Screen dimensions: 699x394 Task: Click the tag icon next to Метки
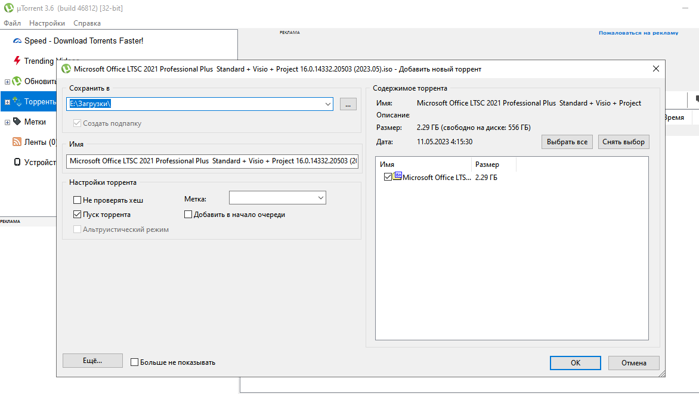(17, 121)
